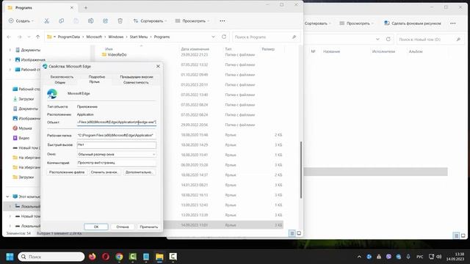Open the Windows Start menu
Screen dimensions: 470x264
[x=10, y=257]
